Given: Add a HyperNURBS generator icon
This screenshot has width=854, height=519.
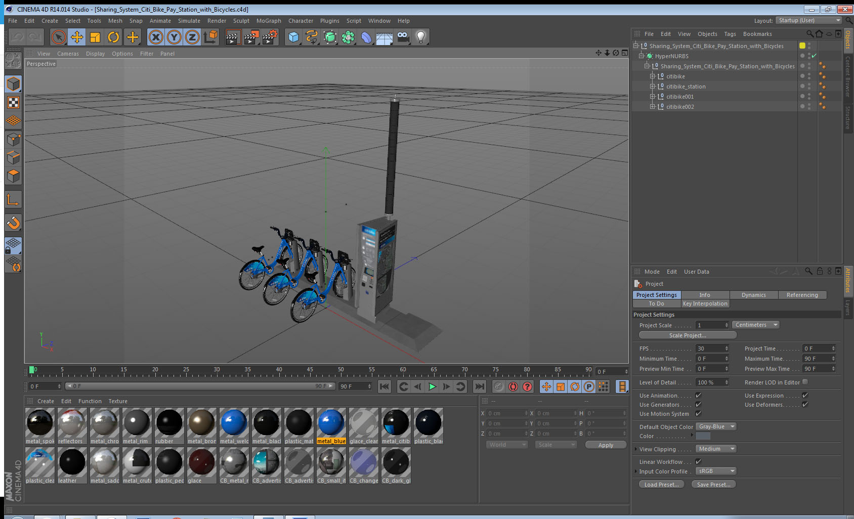Looking at the screenshot, I should (x=330, y=37).
